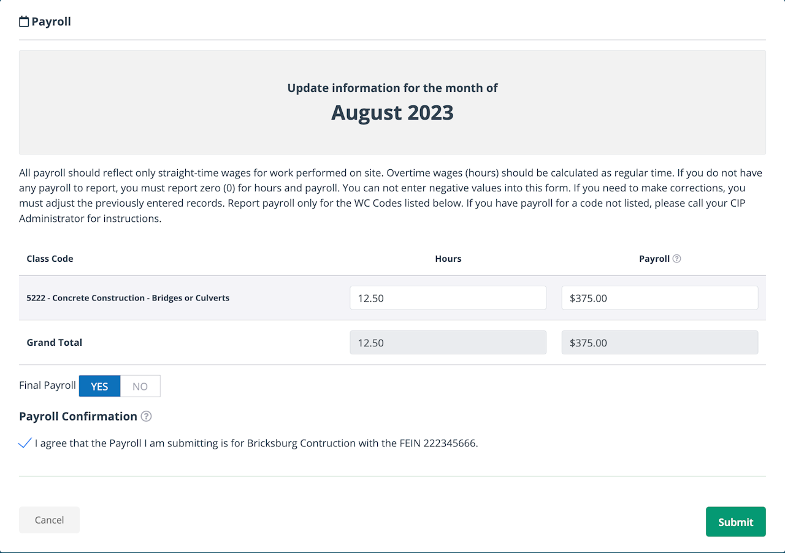Viewport: 785px width, 553px height.
Task: Click the Hours column header
Action: click(448, 259)
